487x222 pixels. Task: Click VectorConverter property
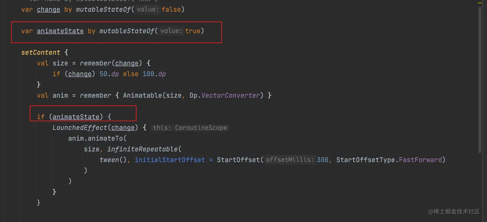tap(230, 95)
